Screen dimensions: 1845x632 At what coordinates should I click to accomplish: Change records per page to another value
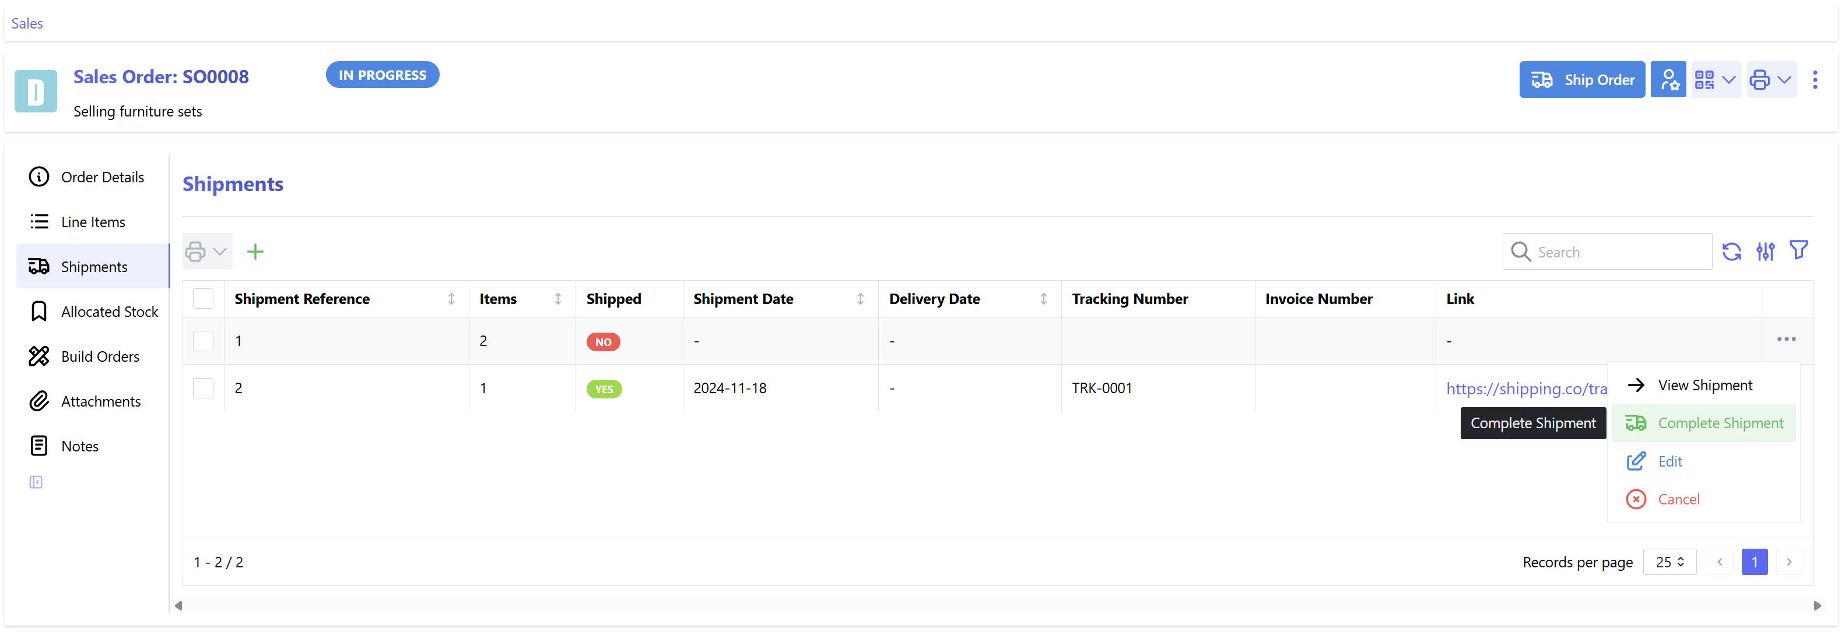click(1669, 562)
